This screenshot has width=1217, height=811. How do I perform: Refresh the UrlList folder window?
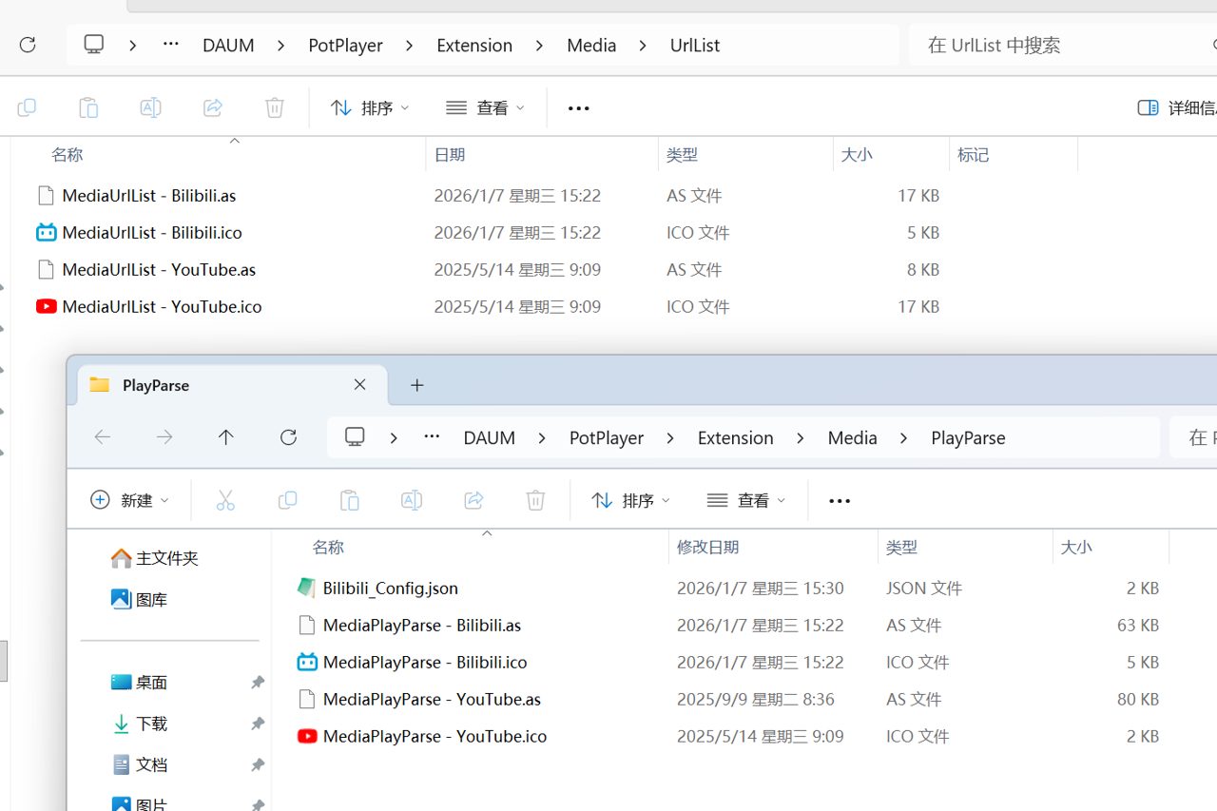28,45
